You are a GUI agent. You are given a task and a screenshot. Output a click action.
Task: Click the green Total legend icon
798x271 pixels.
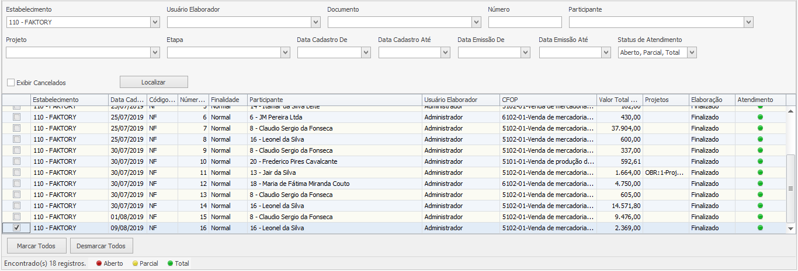[170, 263]
